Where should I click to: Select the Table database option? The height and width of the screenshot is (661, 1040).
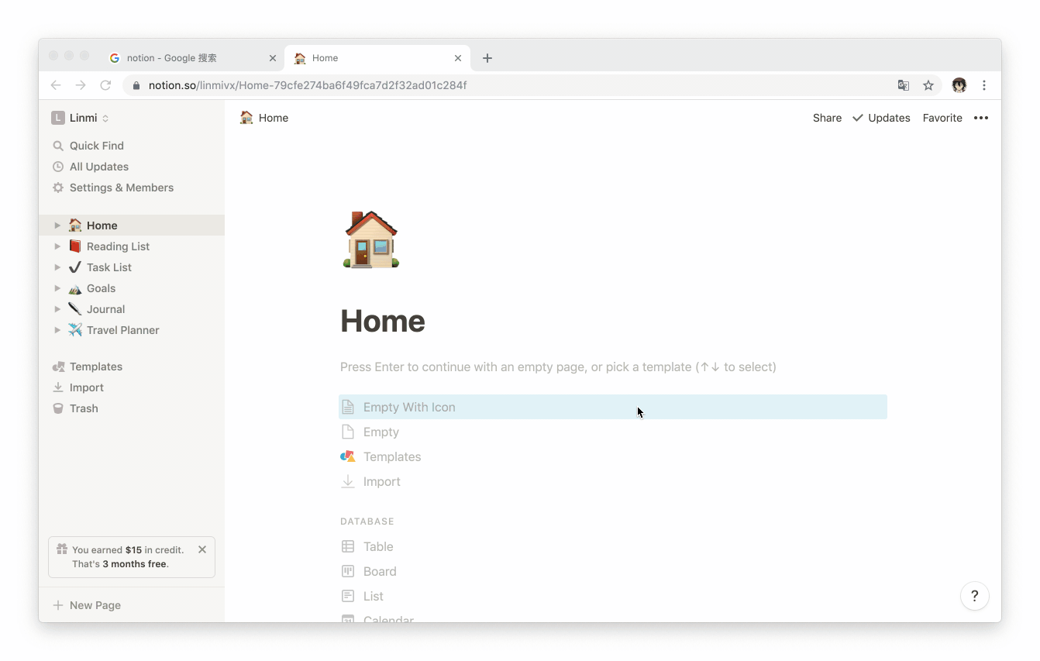(x=613, y=546)
